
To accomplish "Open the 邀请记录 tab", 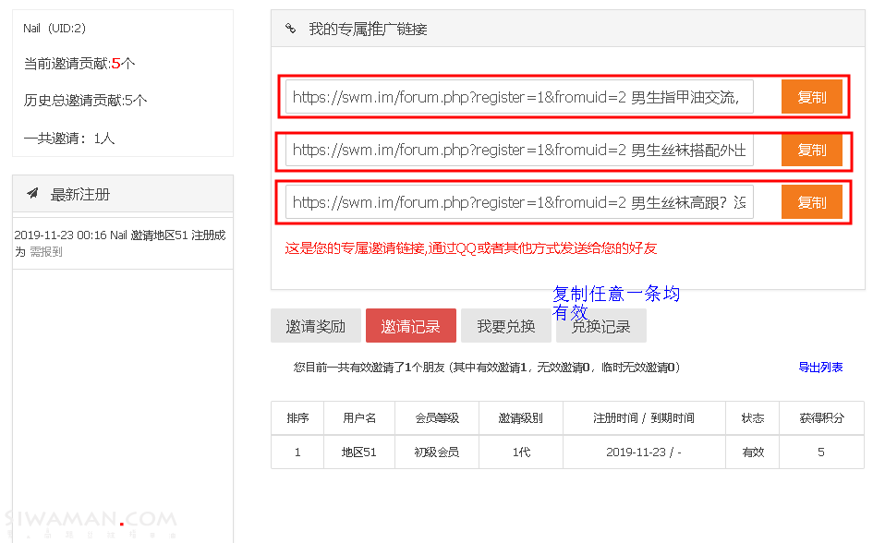I will pyautogui.click(x=410, y=326).
